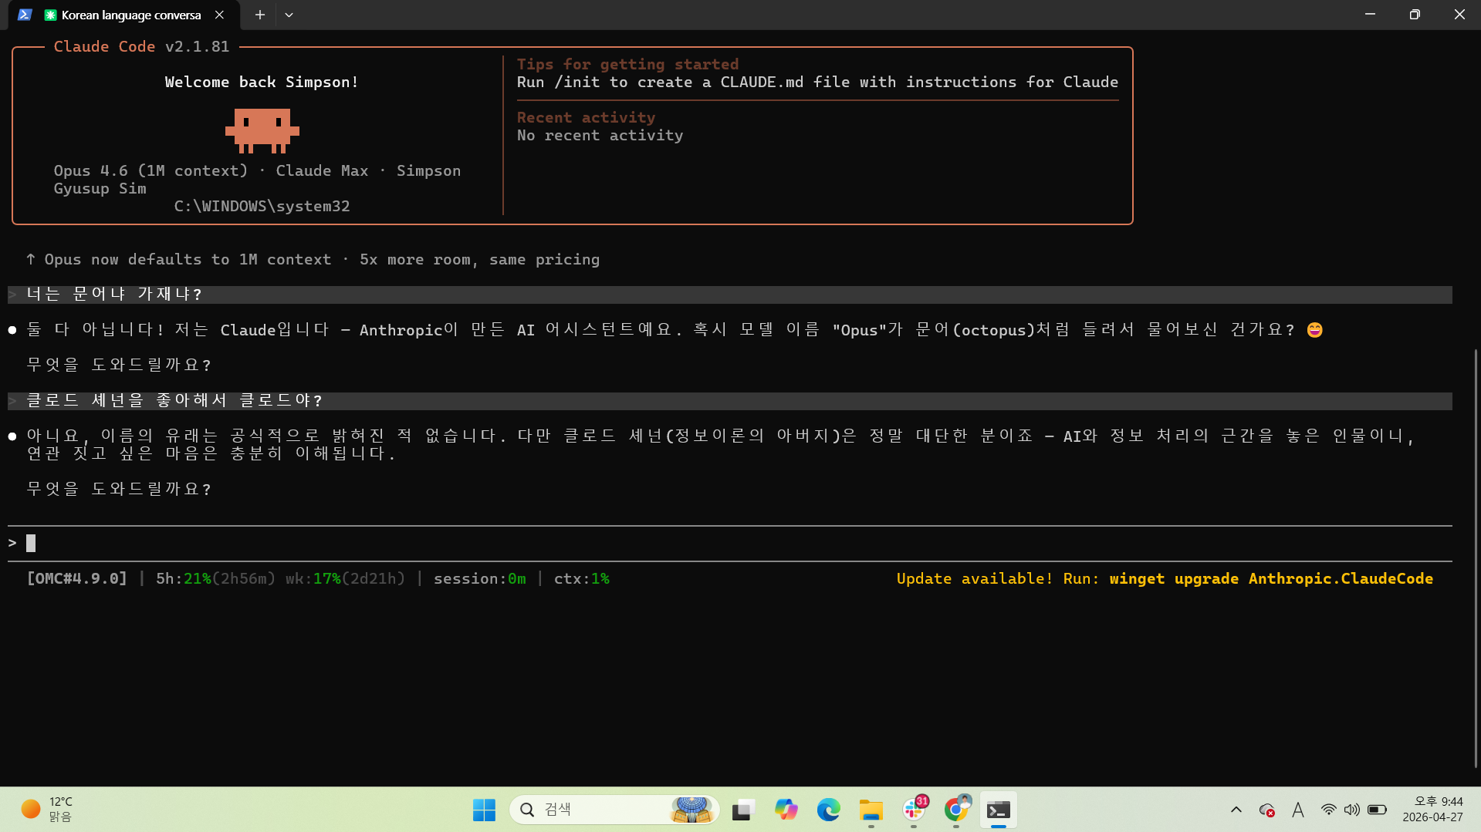The image size is (1481, 832).
Task: Open Copilot from the taskbar
Action: point(786,810)
